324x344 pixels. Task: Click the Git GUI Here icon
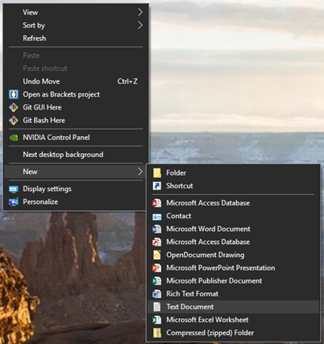(14, 107)
